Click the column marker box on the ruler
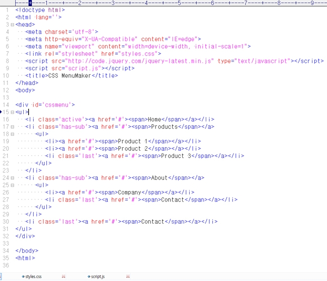 (x=30, y=3)
